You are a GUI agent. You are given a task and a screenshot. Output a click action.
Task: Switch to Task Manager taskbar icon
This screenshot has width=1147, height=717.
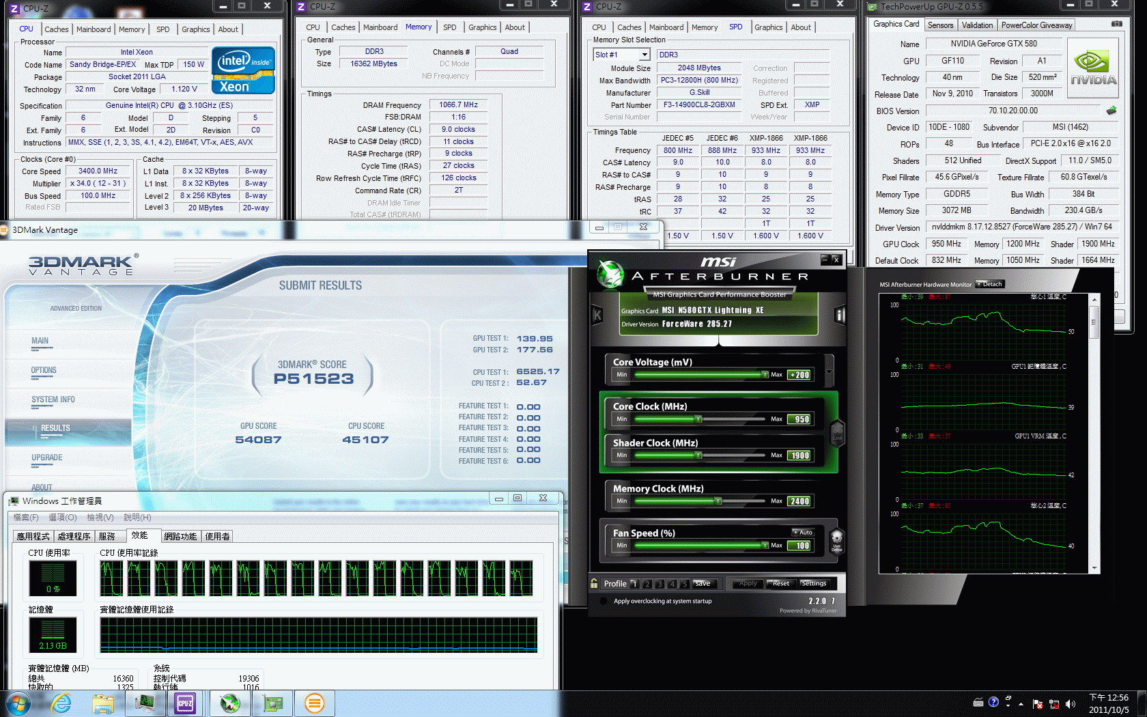[145, 703]
